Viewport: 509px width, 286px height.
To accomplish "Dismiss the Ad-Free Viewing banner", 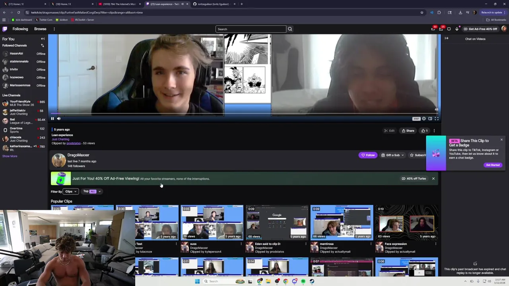I will point(433,179).
